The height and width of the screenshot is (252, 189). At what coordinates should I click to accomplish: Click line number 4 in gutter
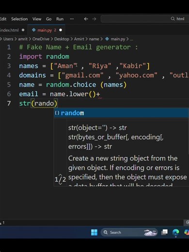coord(9,75)
